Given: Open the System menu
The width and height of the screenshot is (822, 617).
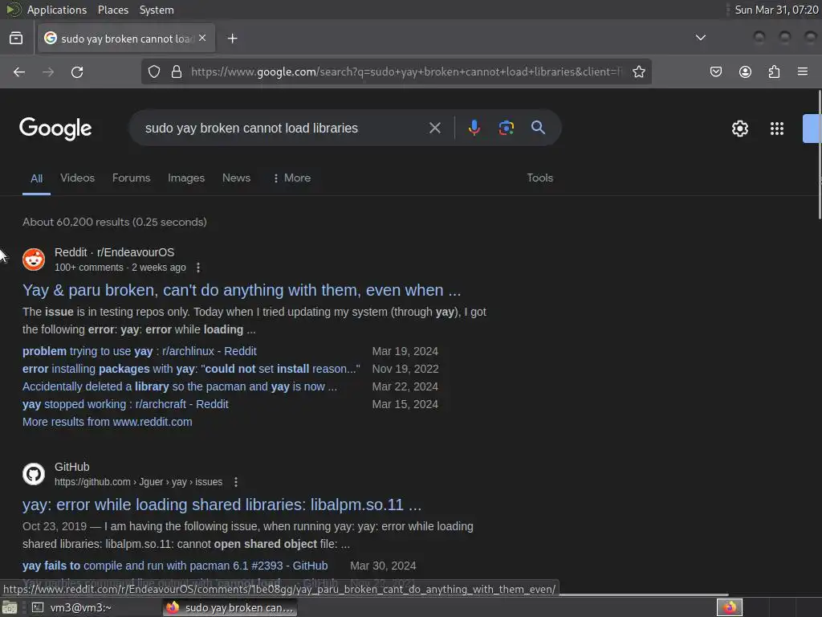Looking at the screenshot, I should pyautogui.click(x=157, y=10).
